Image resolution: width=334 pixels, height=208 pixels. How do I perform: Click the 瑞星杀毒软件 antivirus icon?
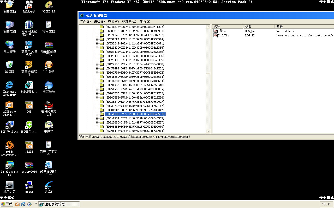(x=29, y=65)
